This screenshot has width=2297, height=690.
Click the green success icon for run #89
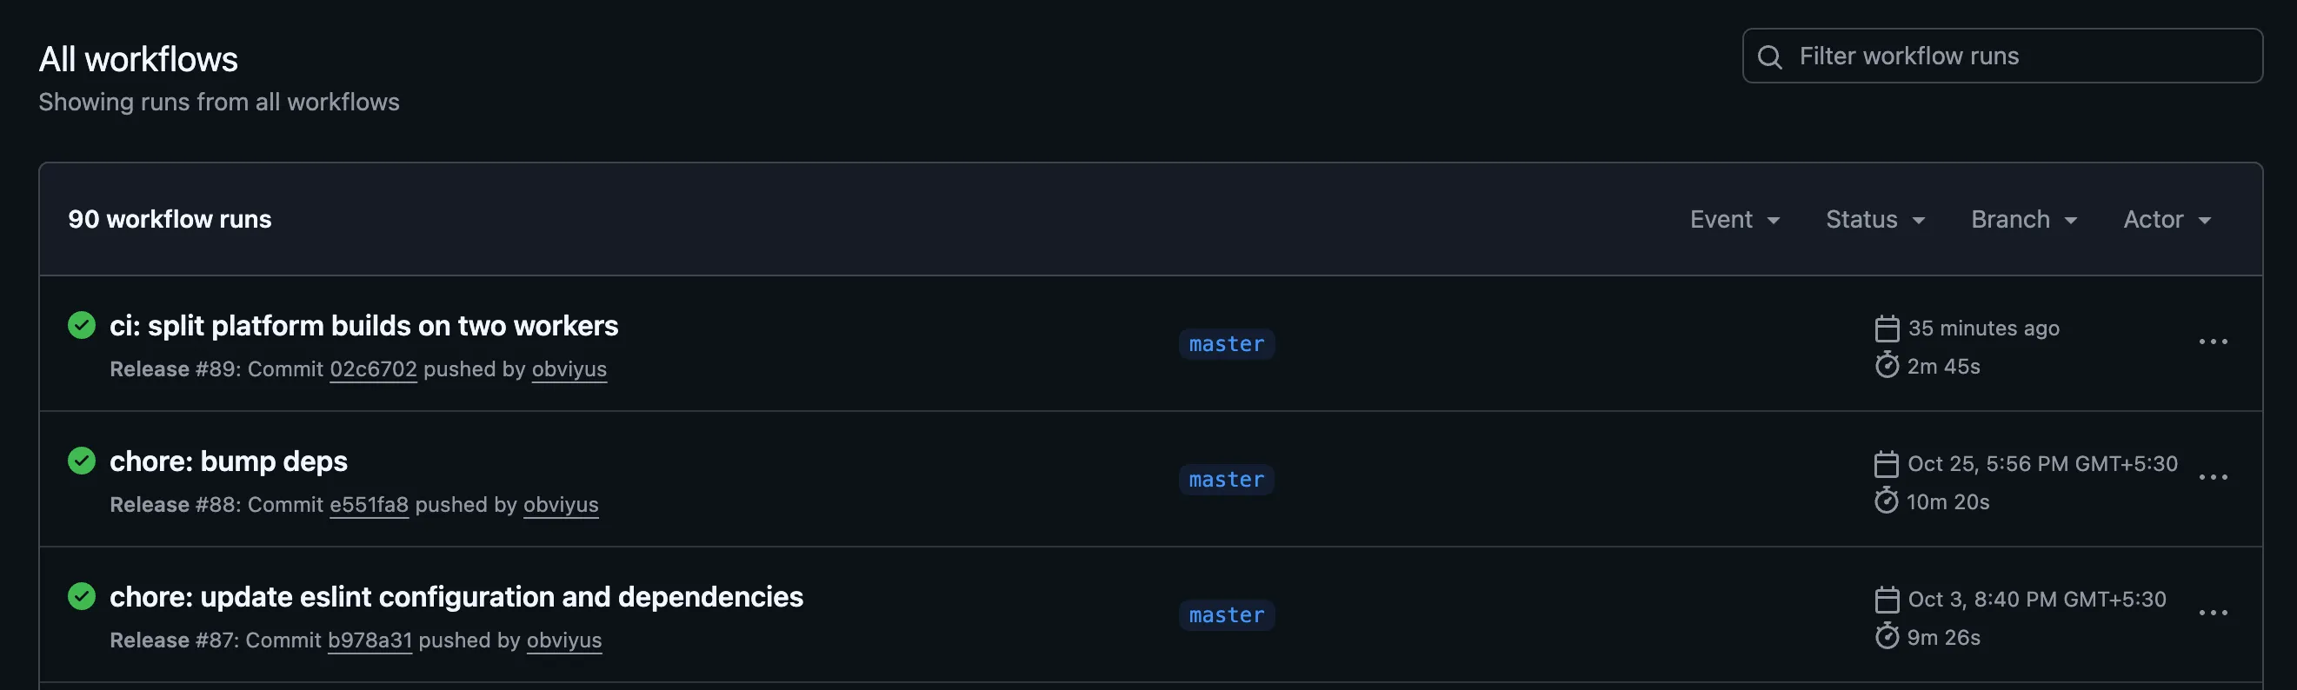pos(81,325)
